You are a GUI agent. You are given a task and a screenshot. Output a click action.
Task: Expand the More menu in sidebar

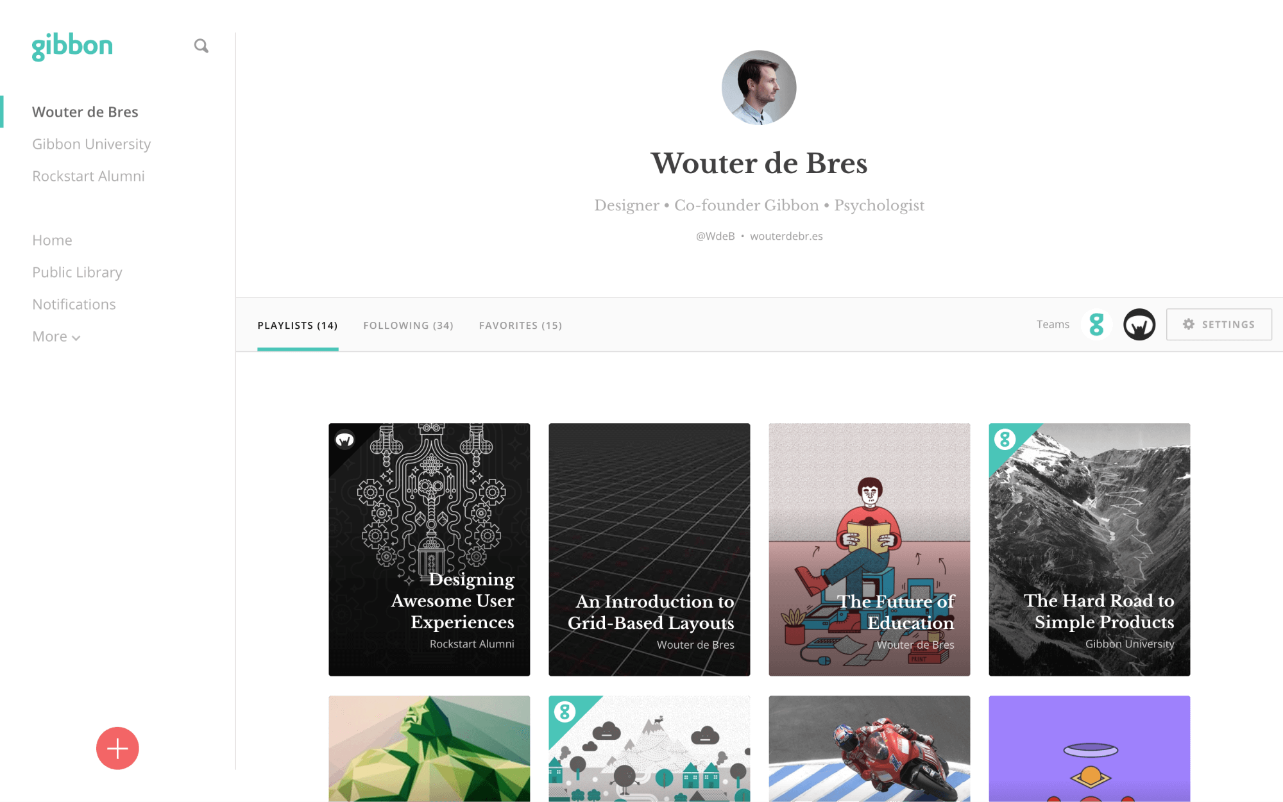coord(56,337)
